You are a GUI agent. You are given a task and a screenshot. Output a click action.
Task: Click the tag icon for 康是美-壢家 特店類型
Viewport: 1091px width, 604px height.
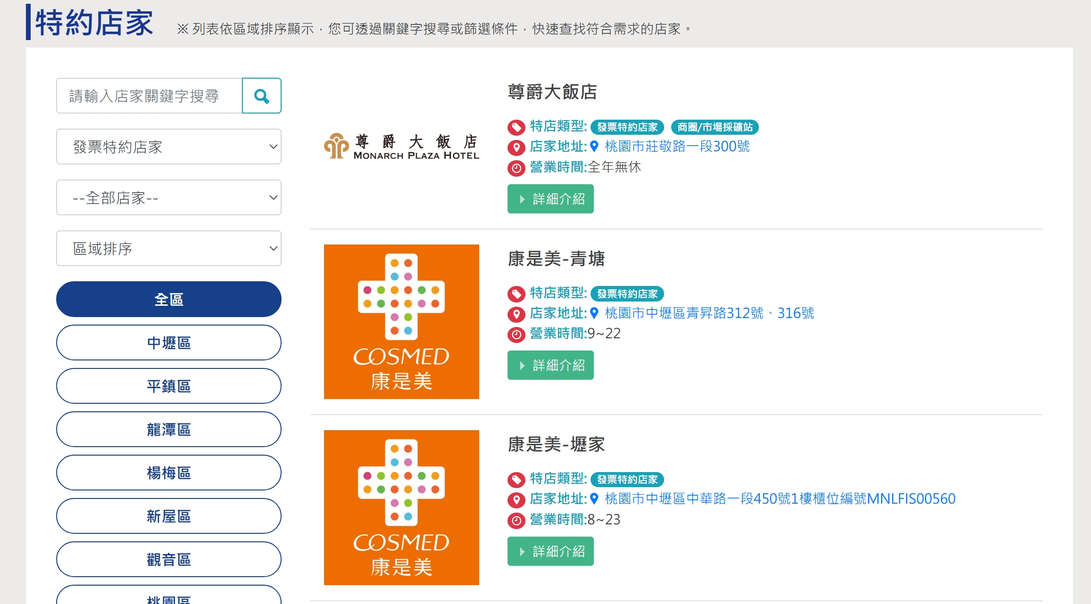[516, 480]
